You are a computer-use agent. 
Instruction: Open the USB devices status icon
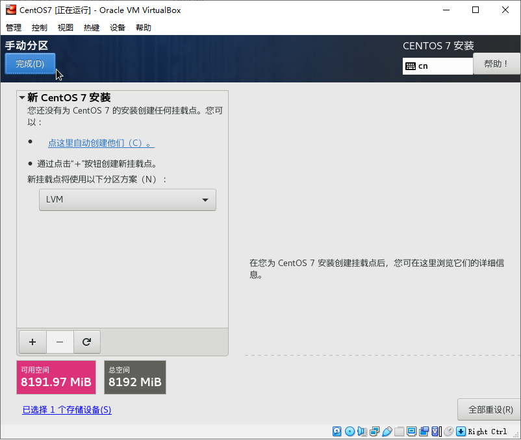[x=388, y=431]
